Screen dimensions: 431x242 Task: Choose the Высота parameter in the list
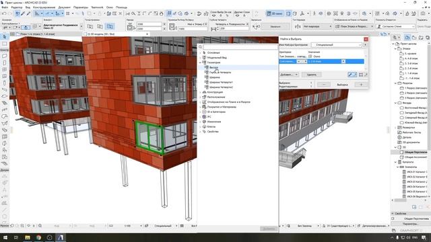[x=213, y=67]
